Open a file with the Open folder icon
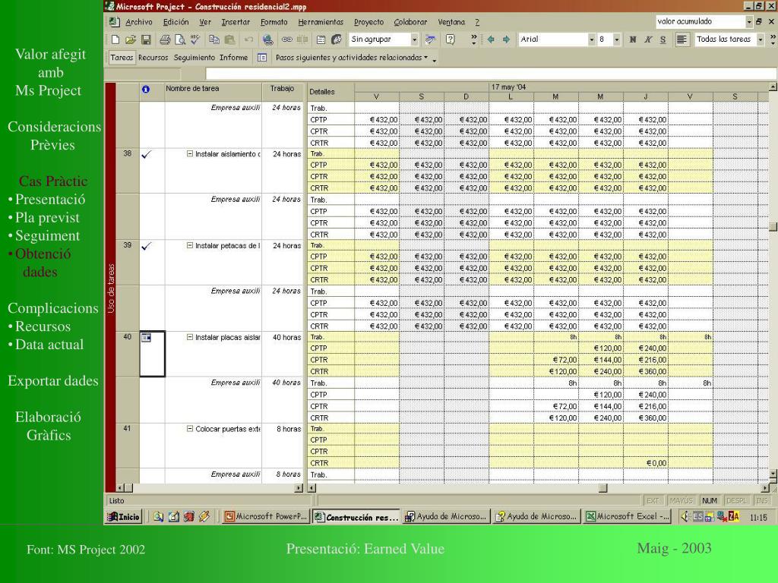The height and width of the screenshot is (583, 778). (131, 39)
